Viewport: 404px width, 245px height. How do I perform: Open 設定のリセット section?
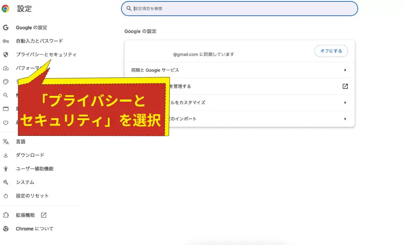click(x=32, y=196)
